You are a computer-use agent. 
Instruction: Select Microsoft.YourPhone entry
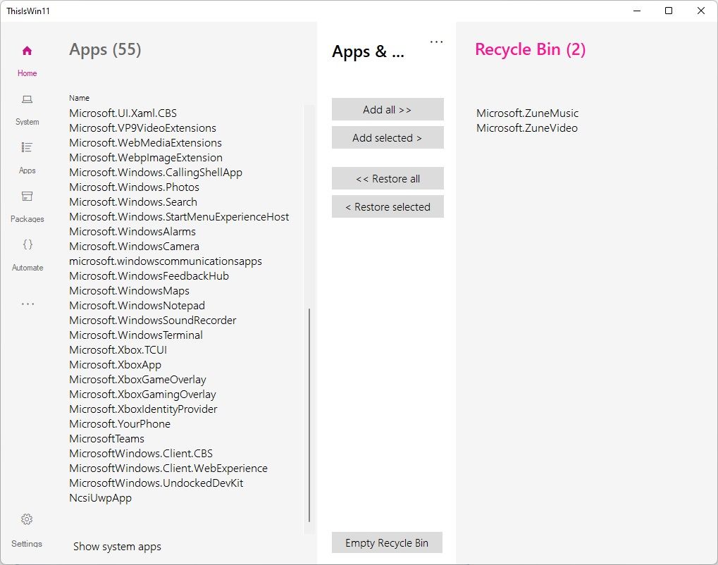tap(120, 424)
